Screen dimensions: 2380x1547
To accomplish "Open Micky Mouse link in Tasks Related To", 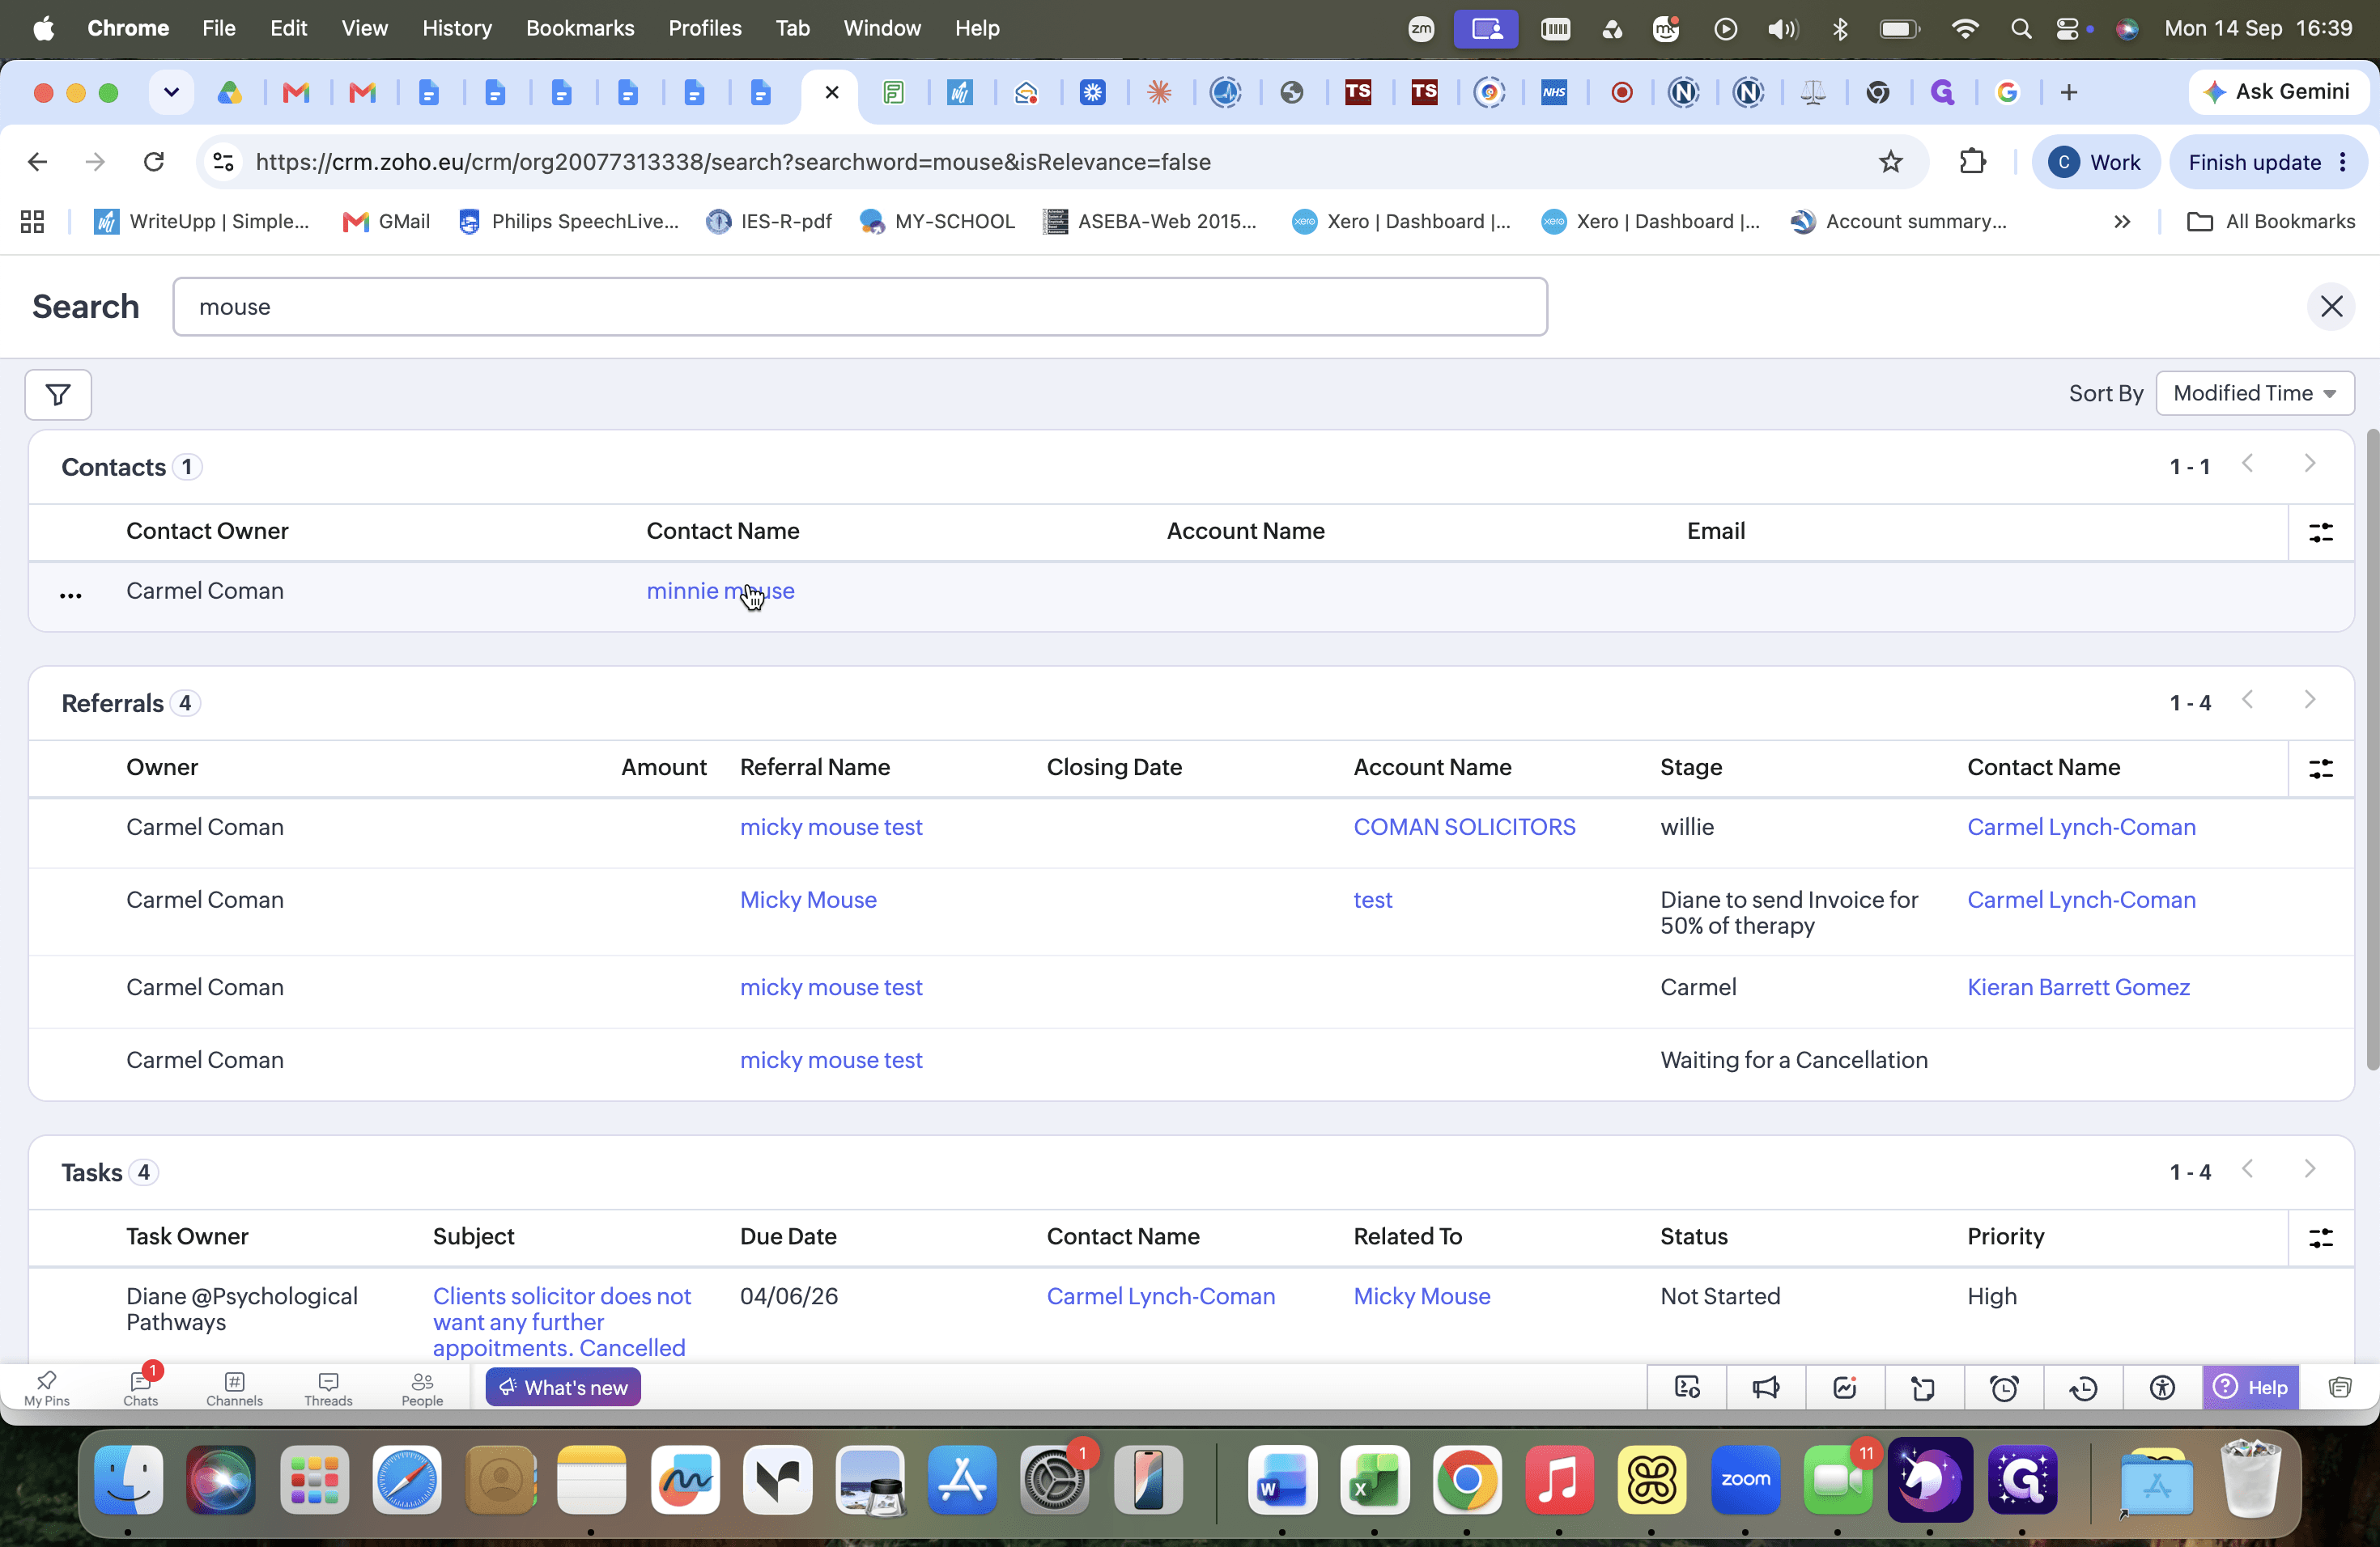I will (x=1421, y=1296).
